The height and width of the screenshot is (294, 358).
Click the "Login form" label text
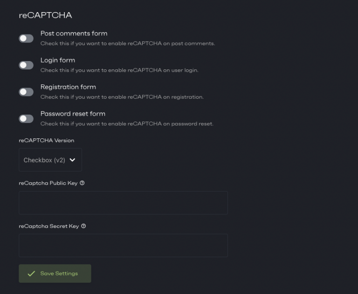coord(58,60)
